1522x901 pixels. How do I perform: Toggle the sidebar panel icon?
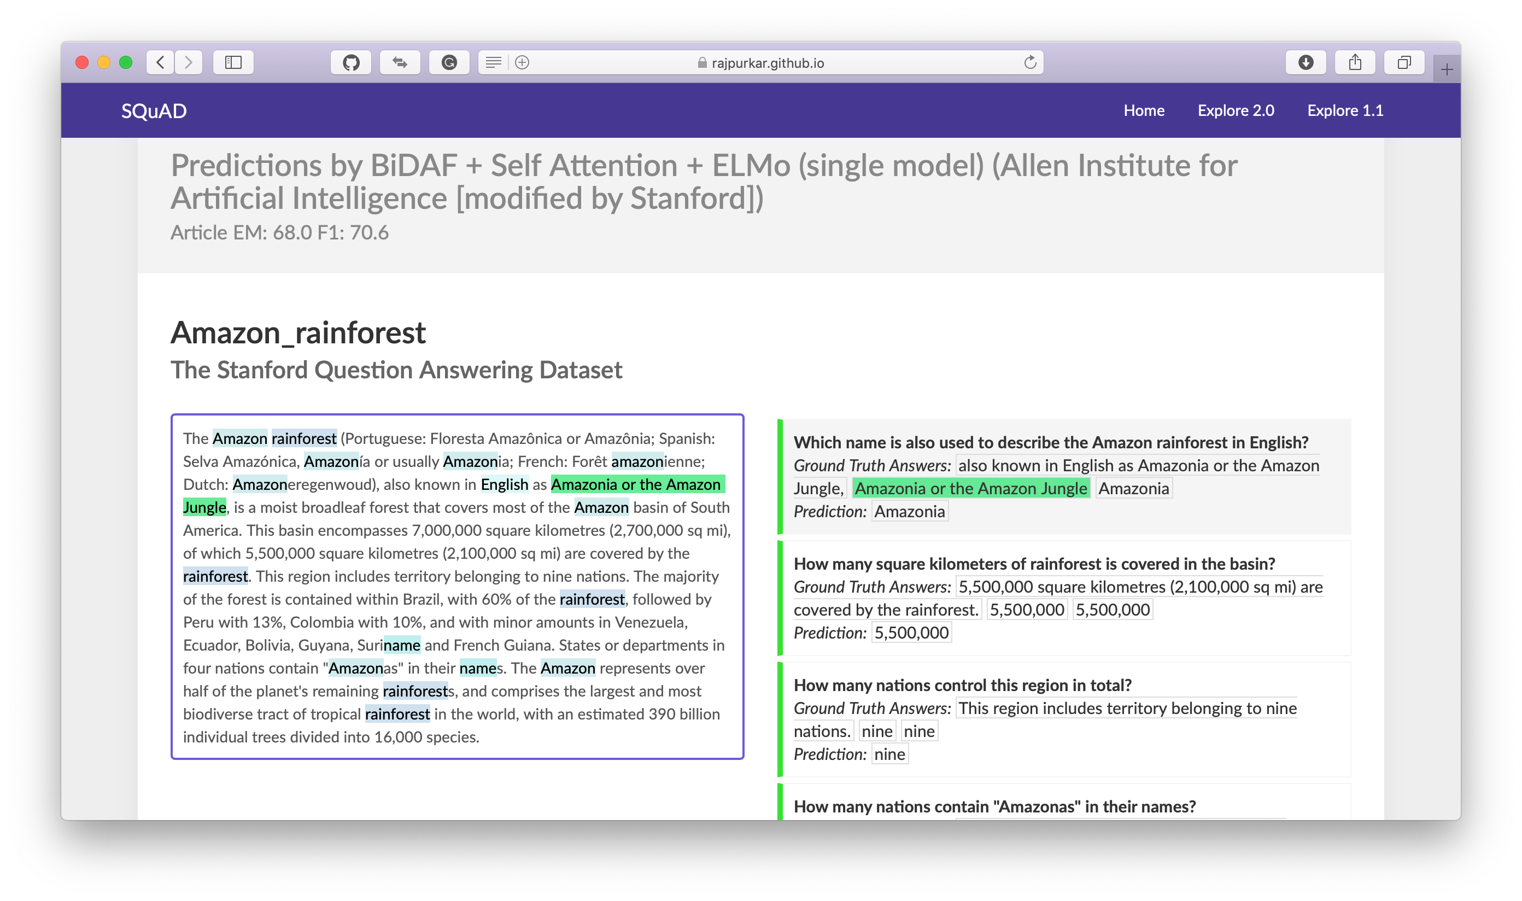233,62
